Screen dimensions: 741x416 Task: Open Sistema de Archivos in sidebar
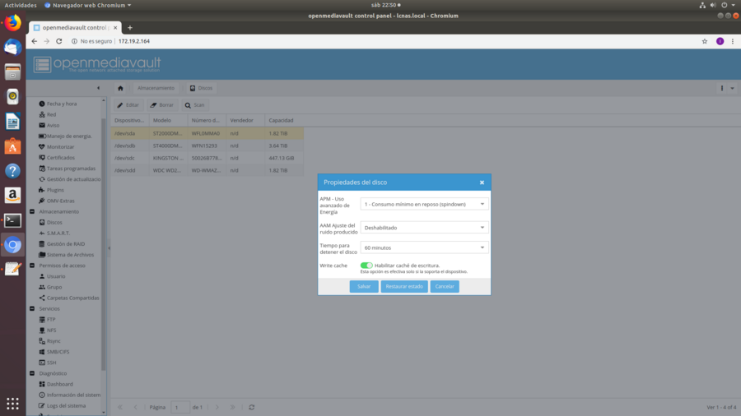69,255
